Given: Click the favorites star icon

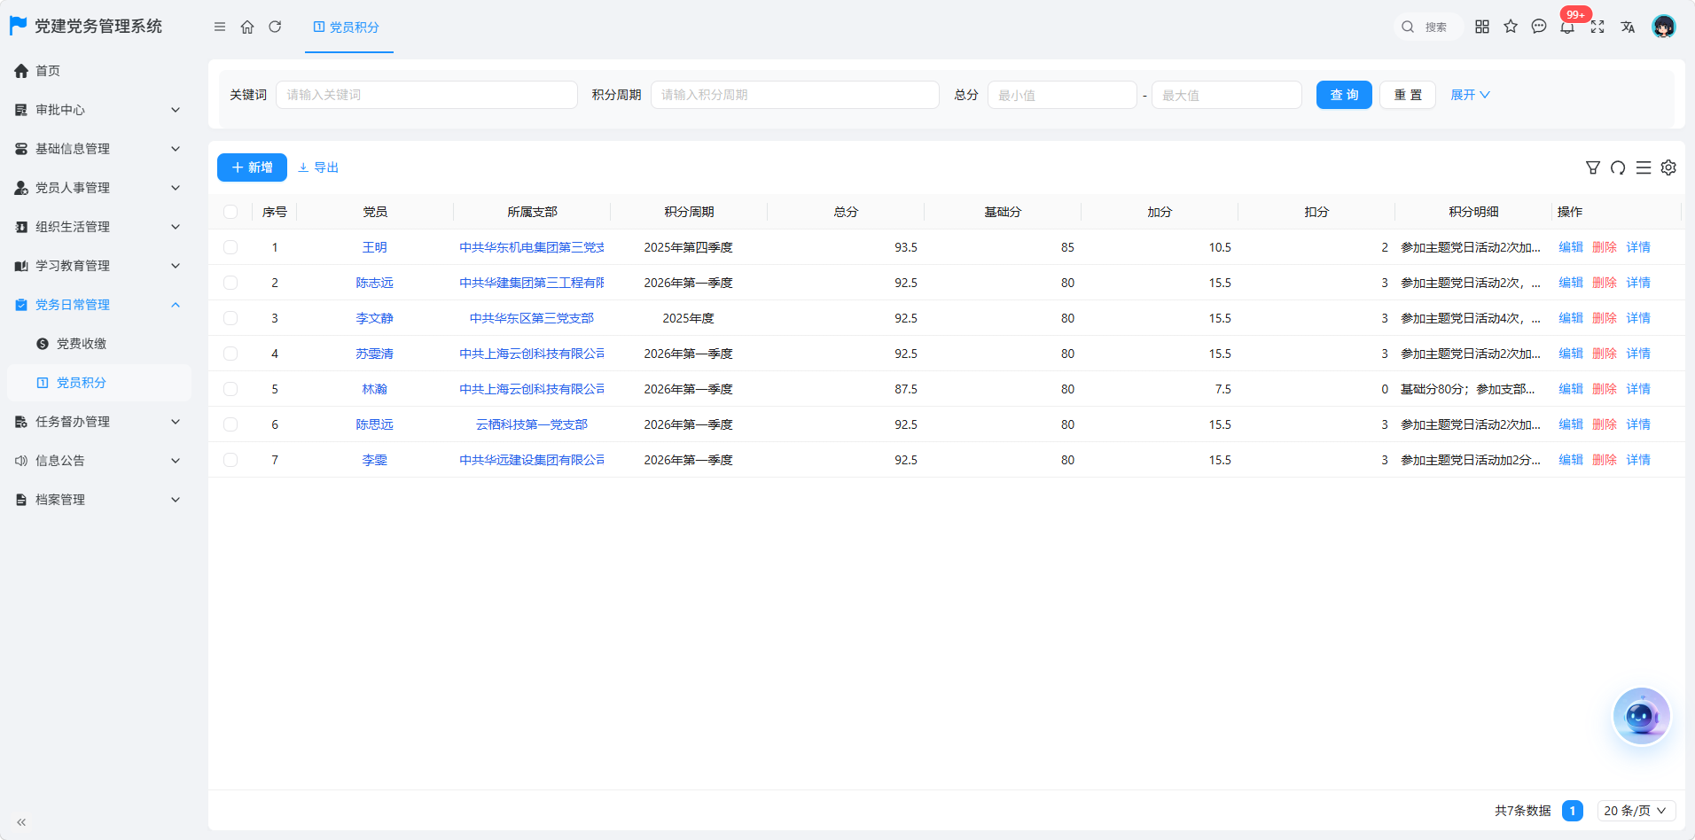Looking at the screenshot, I should (x=1511, y=27).
